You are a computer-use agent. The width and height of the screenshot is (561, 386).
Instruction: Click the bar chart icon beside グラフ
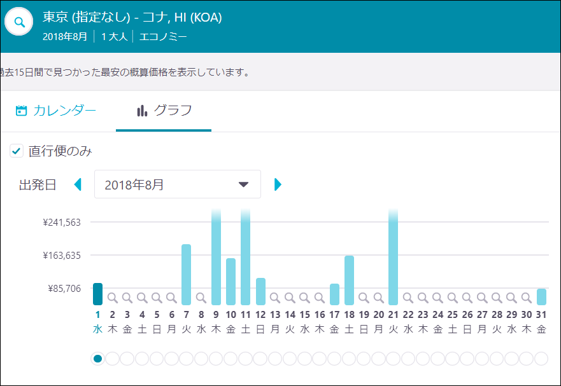[x=141, y=109]
